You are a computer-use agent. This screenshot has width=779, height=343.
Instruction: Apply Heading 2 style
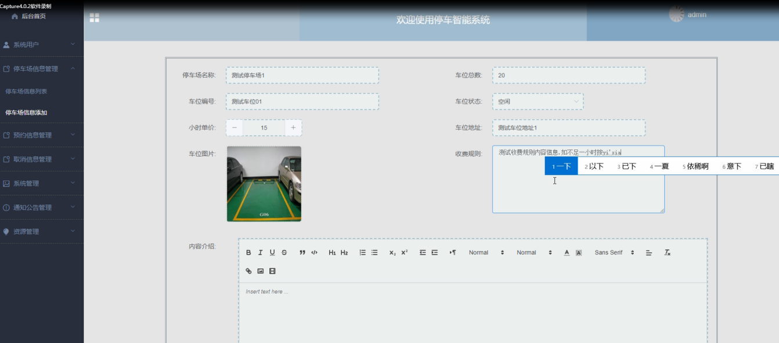344,253
